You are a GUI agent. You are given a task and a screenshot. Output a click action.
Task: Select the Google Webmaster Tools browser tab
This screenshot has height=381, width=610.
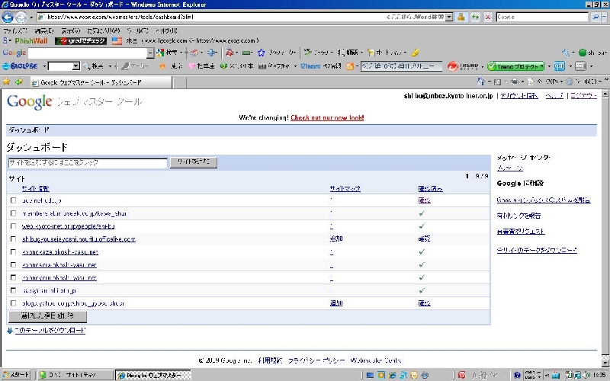point(85,82)
